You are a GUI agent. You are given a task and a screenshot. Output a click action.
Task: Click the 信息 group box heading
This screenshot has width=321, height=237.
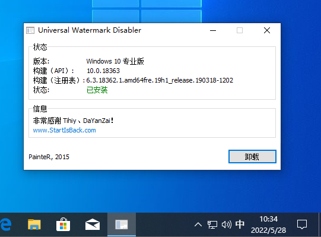40,109
